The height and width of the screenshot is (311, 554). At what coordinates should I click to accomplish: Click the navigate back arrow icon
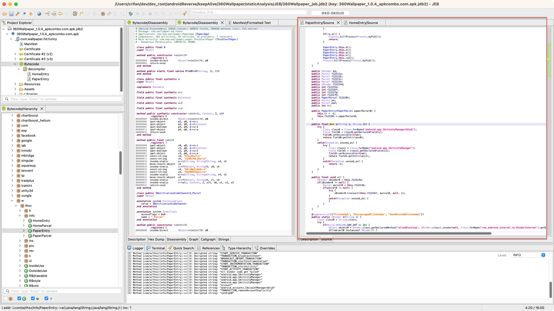[60, 13]
